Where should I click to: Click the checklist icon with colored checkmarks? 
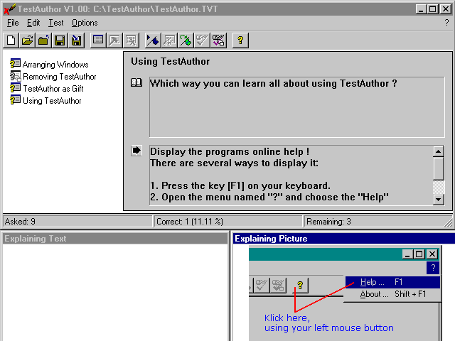click(x=218, y=40)
